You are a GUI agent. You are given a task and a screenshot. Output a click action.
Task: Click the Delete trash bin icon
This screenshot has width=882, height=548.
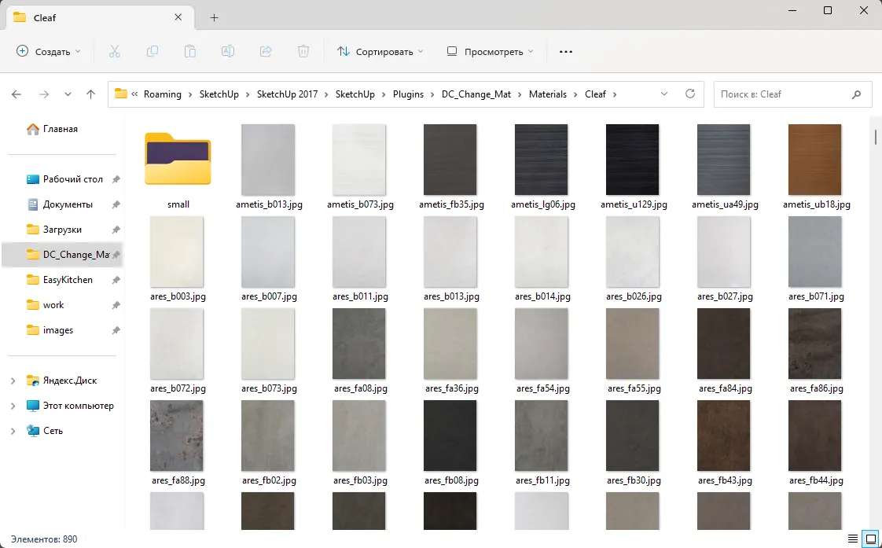pyautogui.click(x=303, y=51)
